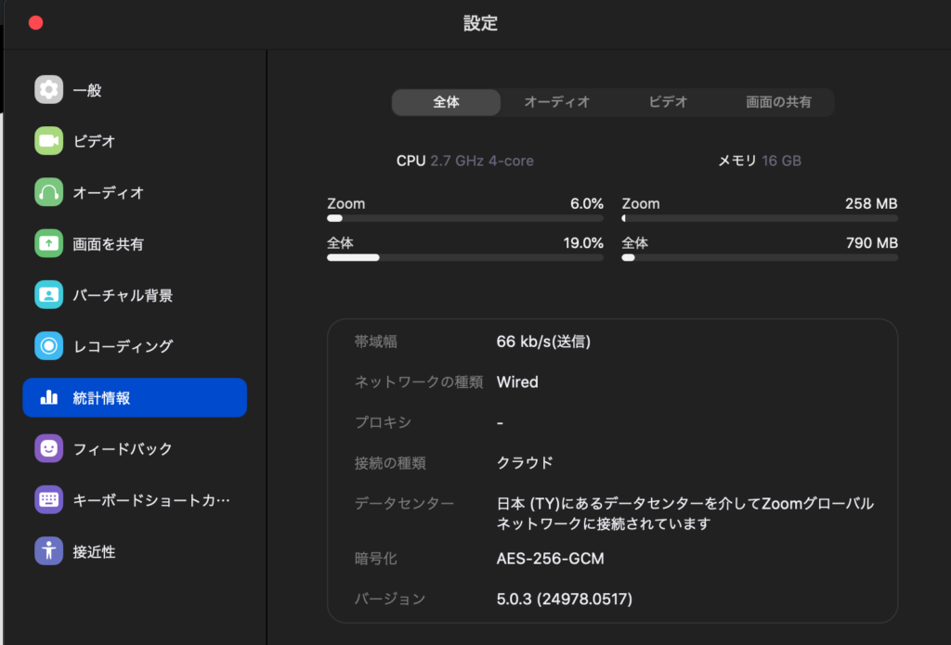Click the 暗号化 row label
951x645 pixels.
tap(375, 559)
